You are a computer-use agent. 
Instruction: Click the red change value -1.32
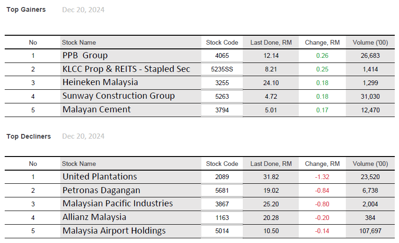322,177
